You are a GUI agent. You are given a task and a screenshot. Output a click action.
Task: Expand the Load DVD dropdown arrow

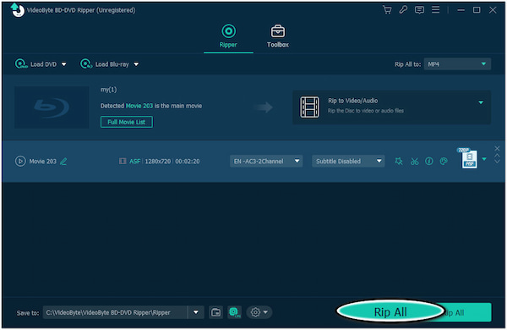point(64,64)
